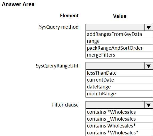
Task: Click the SysQuery method value field
Action: (x=115, y=27)
